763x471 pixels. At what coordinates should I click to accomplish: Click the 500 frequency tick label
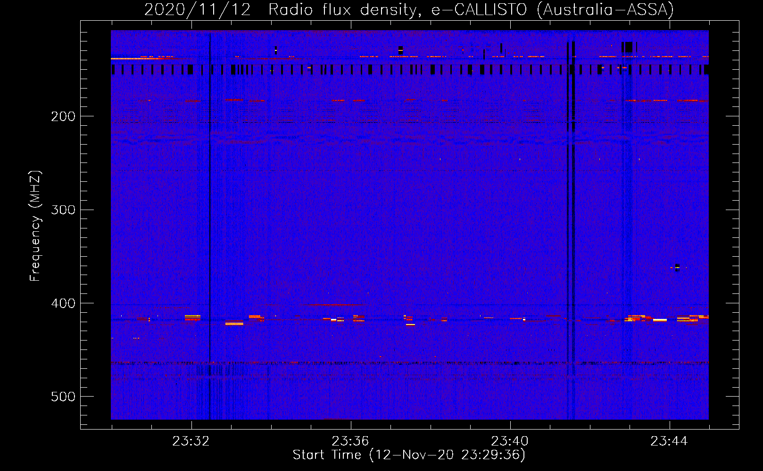(x=63, y=397)
